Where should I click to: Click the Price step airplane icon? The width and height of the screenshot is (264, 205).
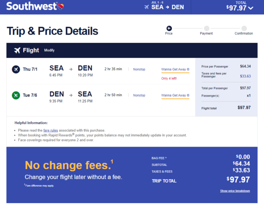[x=169, y=28]
